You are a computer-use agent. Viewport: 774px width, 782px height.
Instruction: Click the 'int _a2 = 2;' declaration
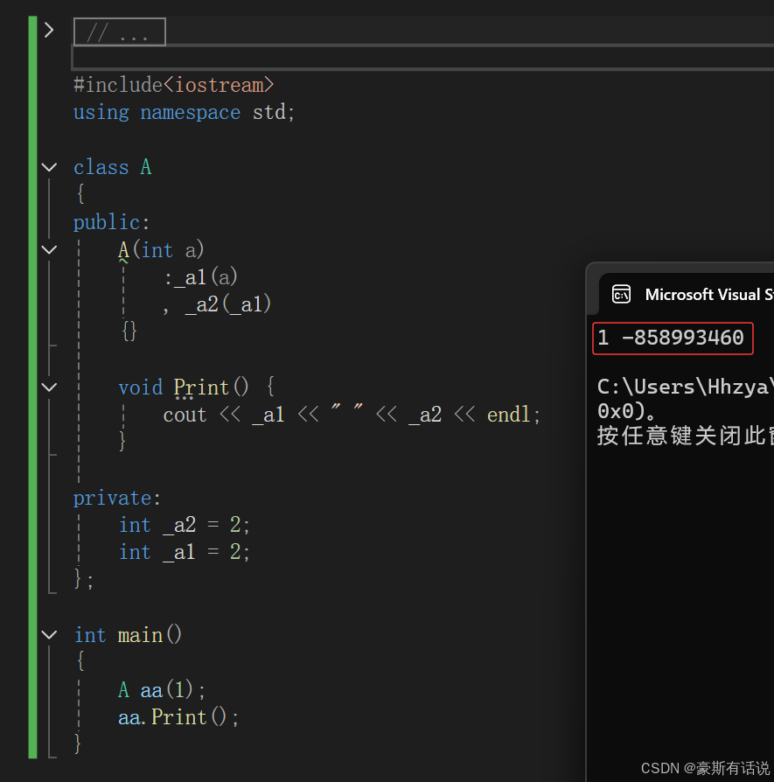tap(184, 525)
